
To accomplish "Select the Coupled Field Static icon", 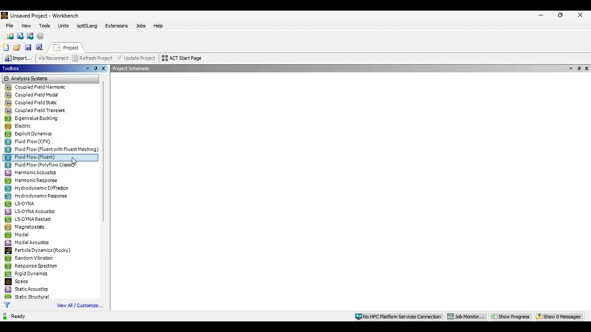I will coord(8,103).
